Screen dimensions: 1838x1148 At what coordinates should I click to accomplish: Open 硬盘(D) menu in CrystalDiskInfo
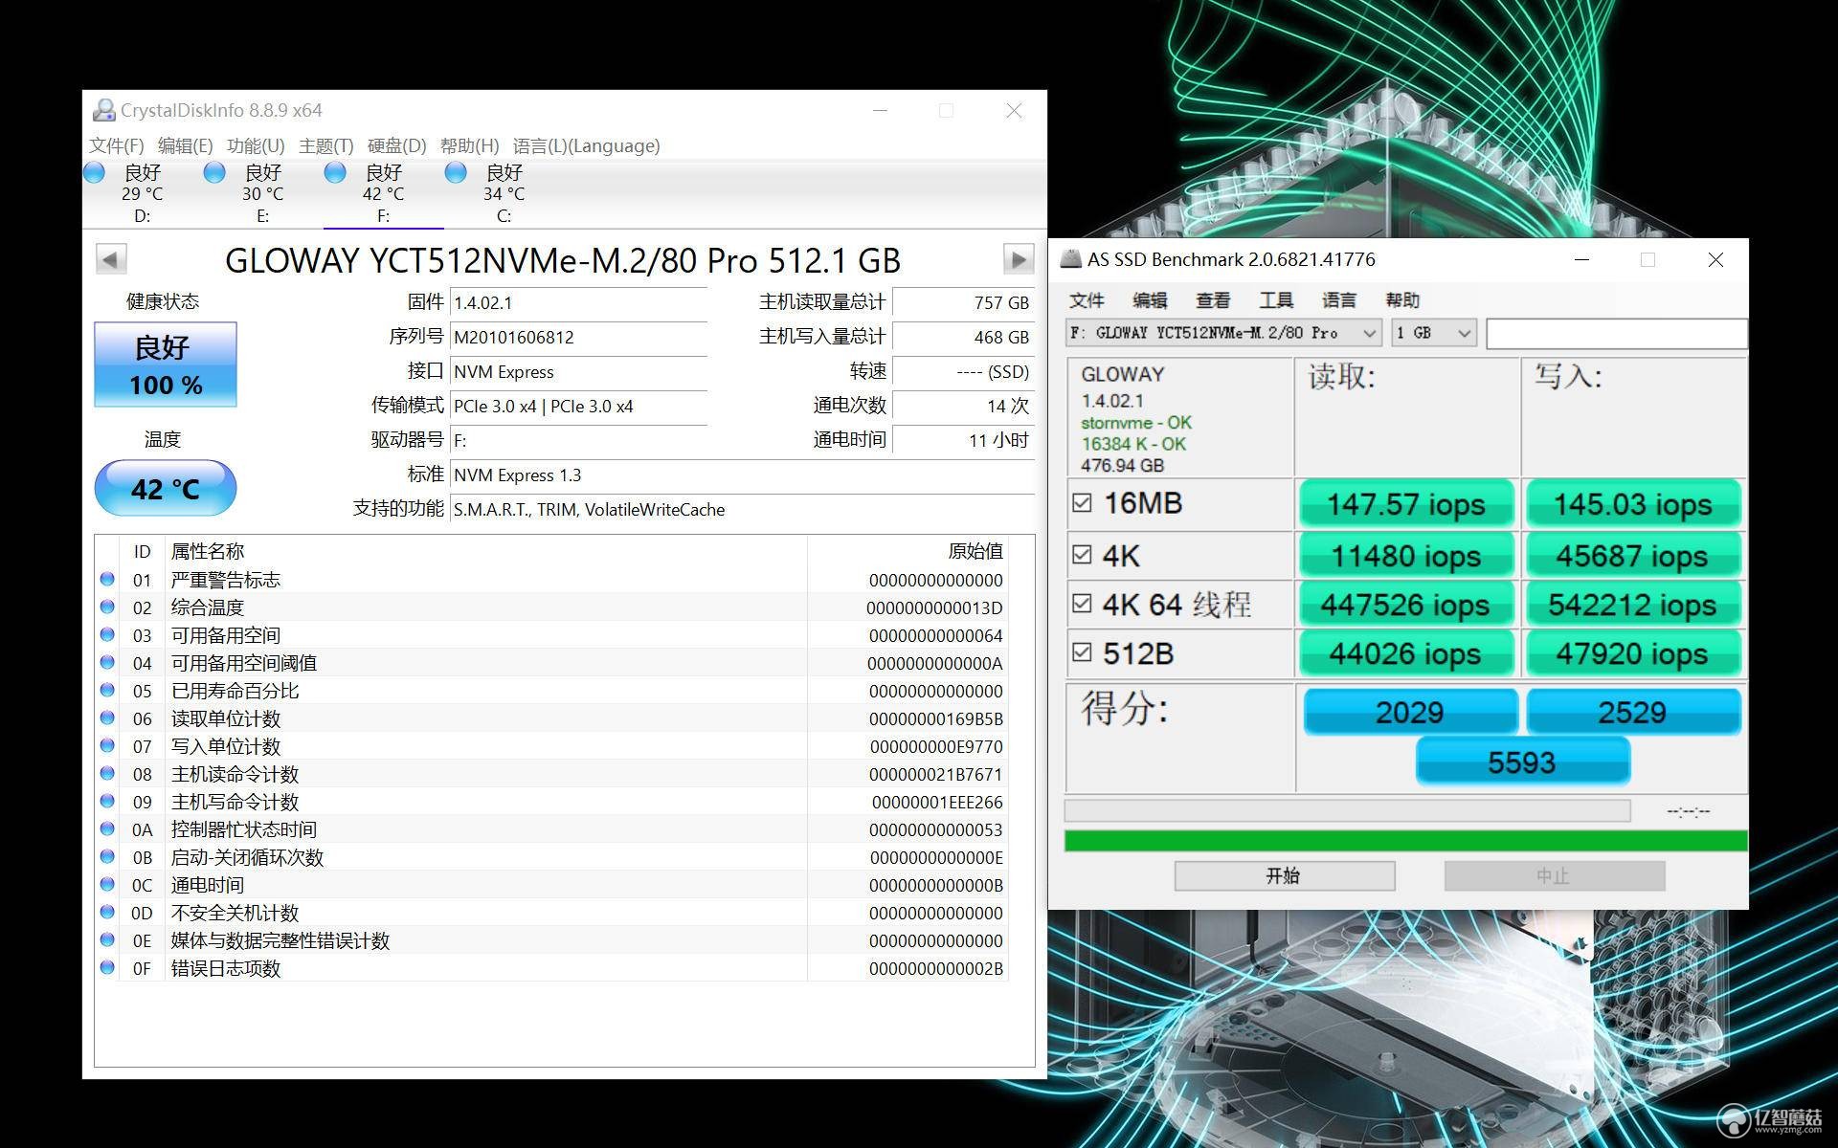[x=396, y=145]
